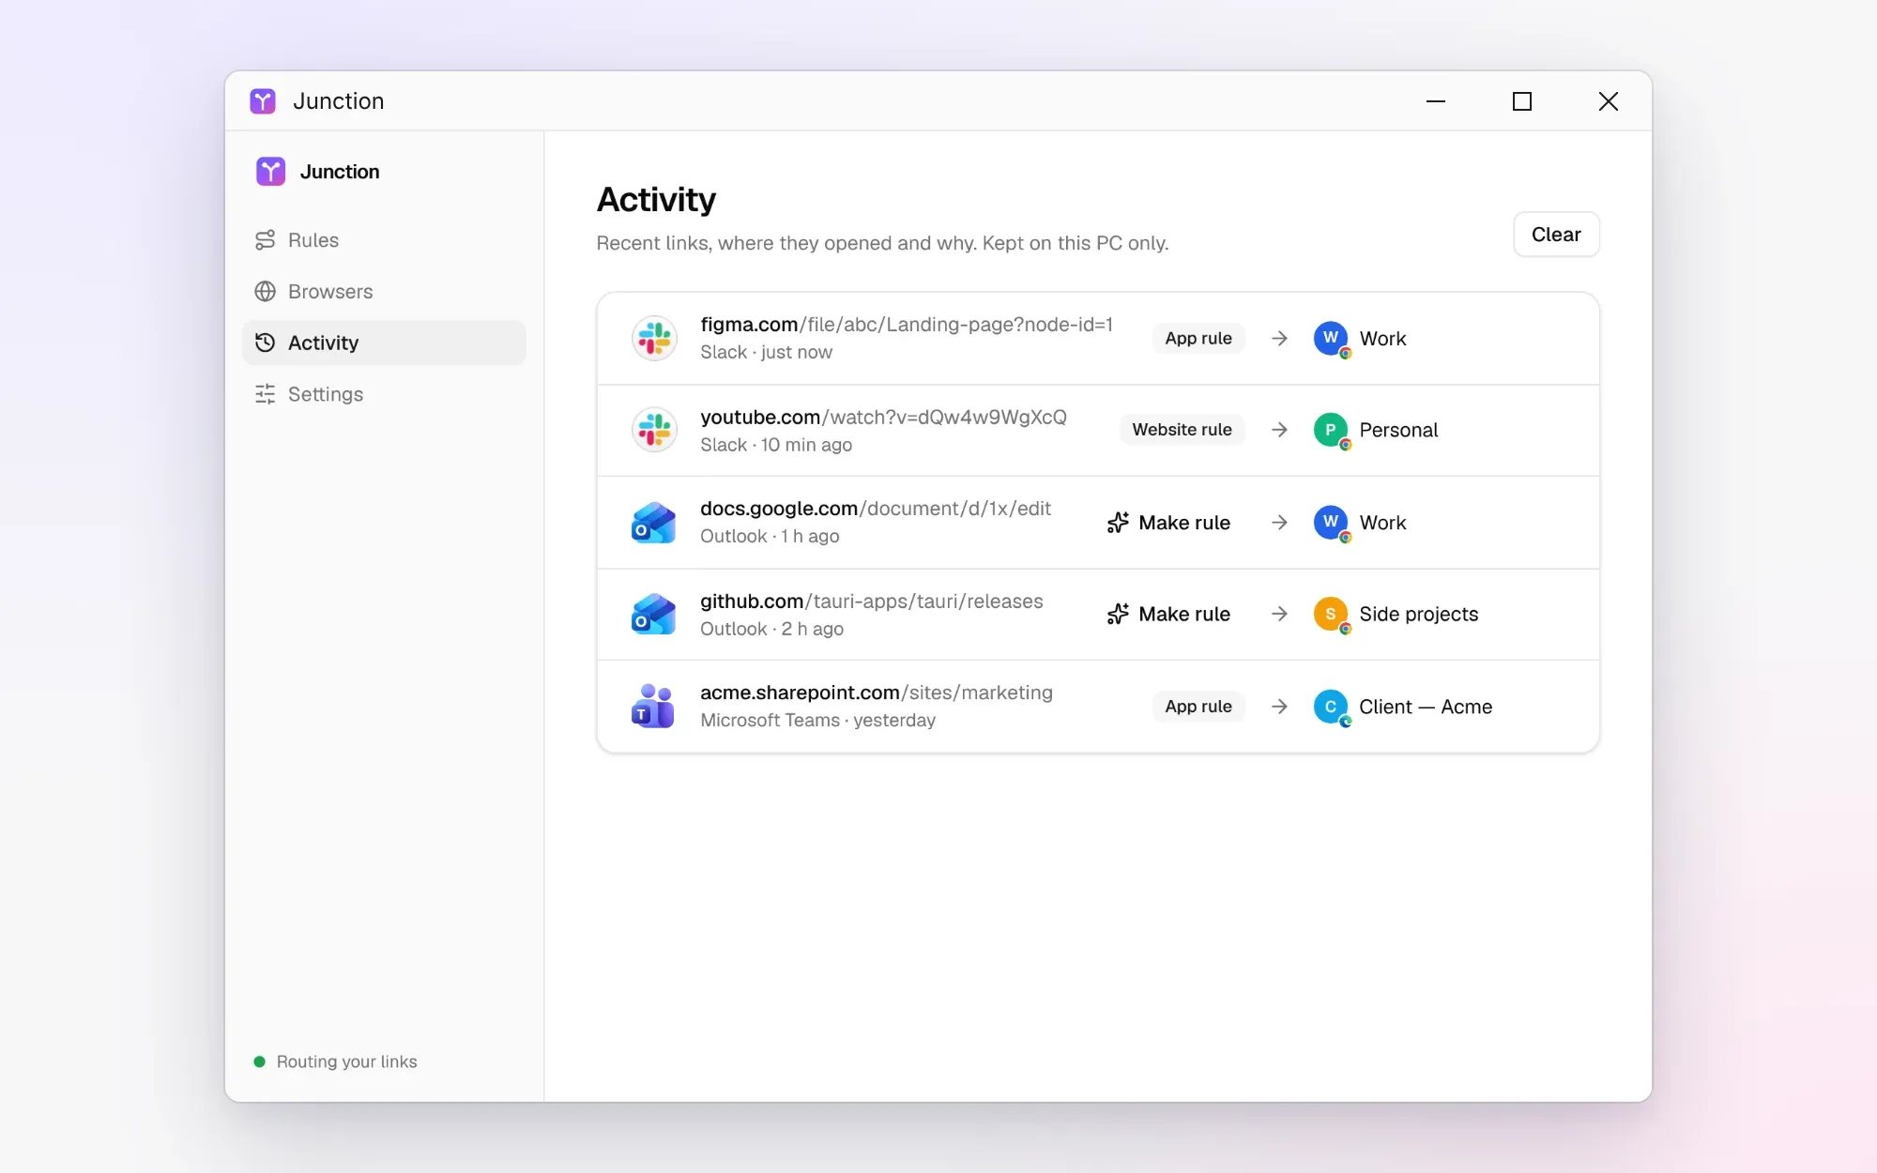The image size is (1877, 1173).
Task: Click the acme.sharepoint.com/sites/marketing link text
Action: pyautogui.click(x=877, y=693)
